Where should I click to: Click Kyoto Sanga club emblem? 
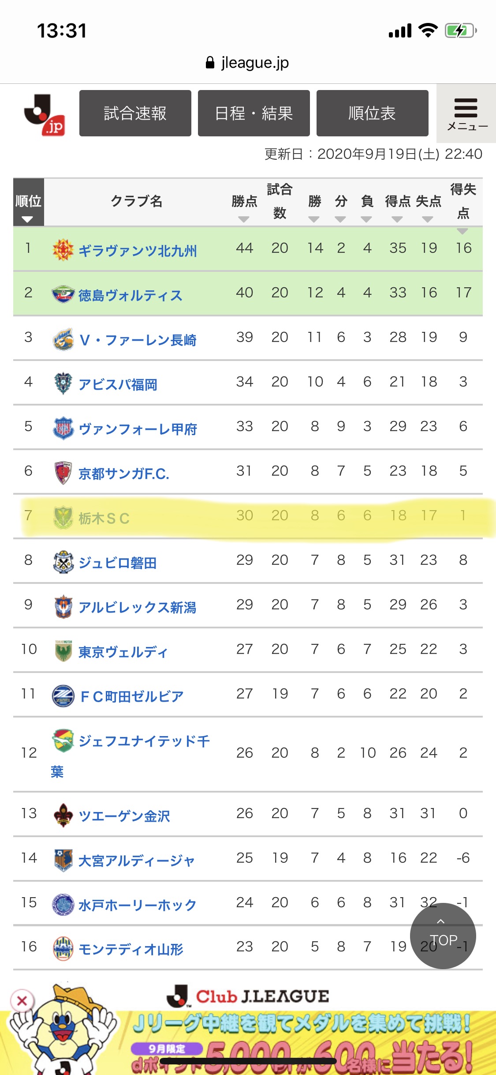[63, 473]
